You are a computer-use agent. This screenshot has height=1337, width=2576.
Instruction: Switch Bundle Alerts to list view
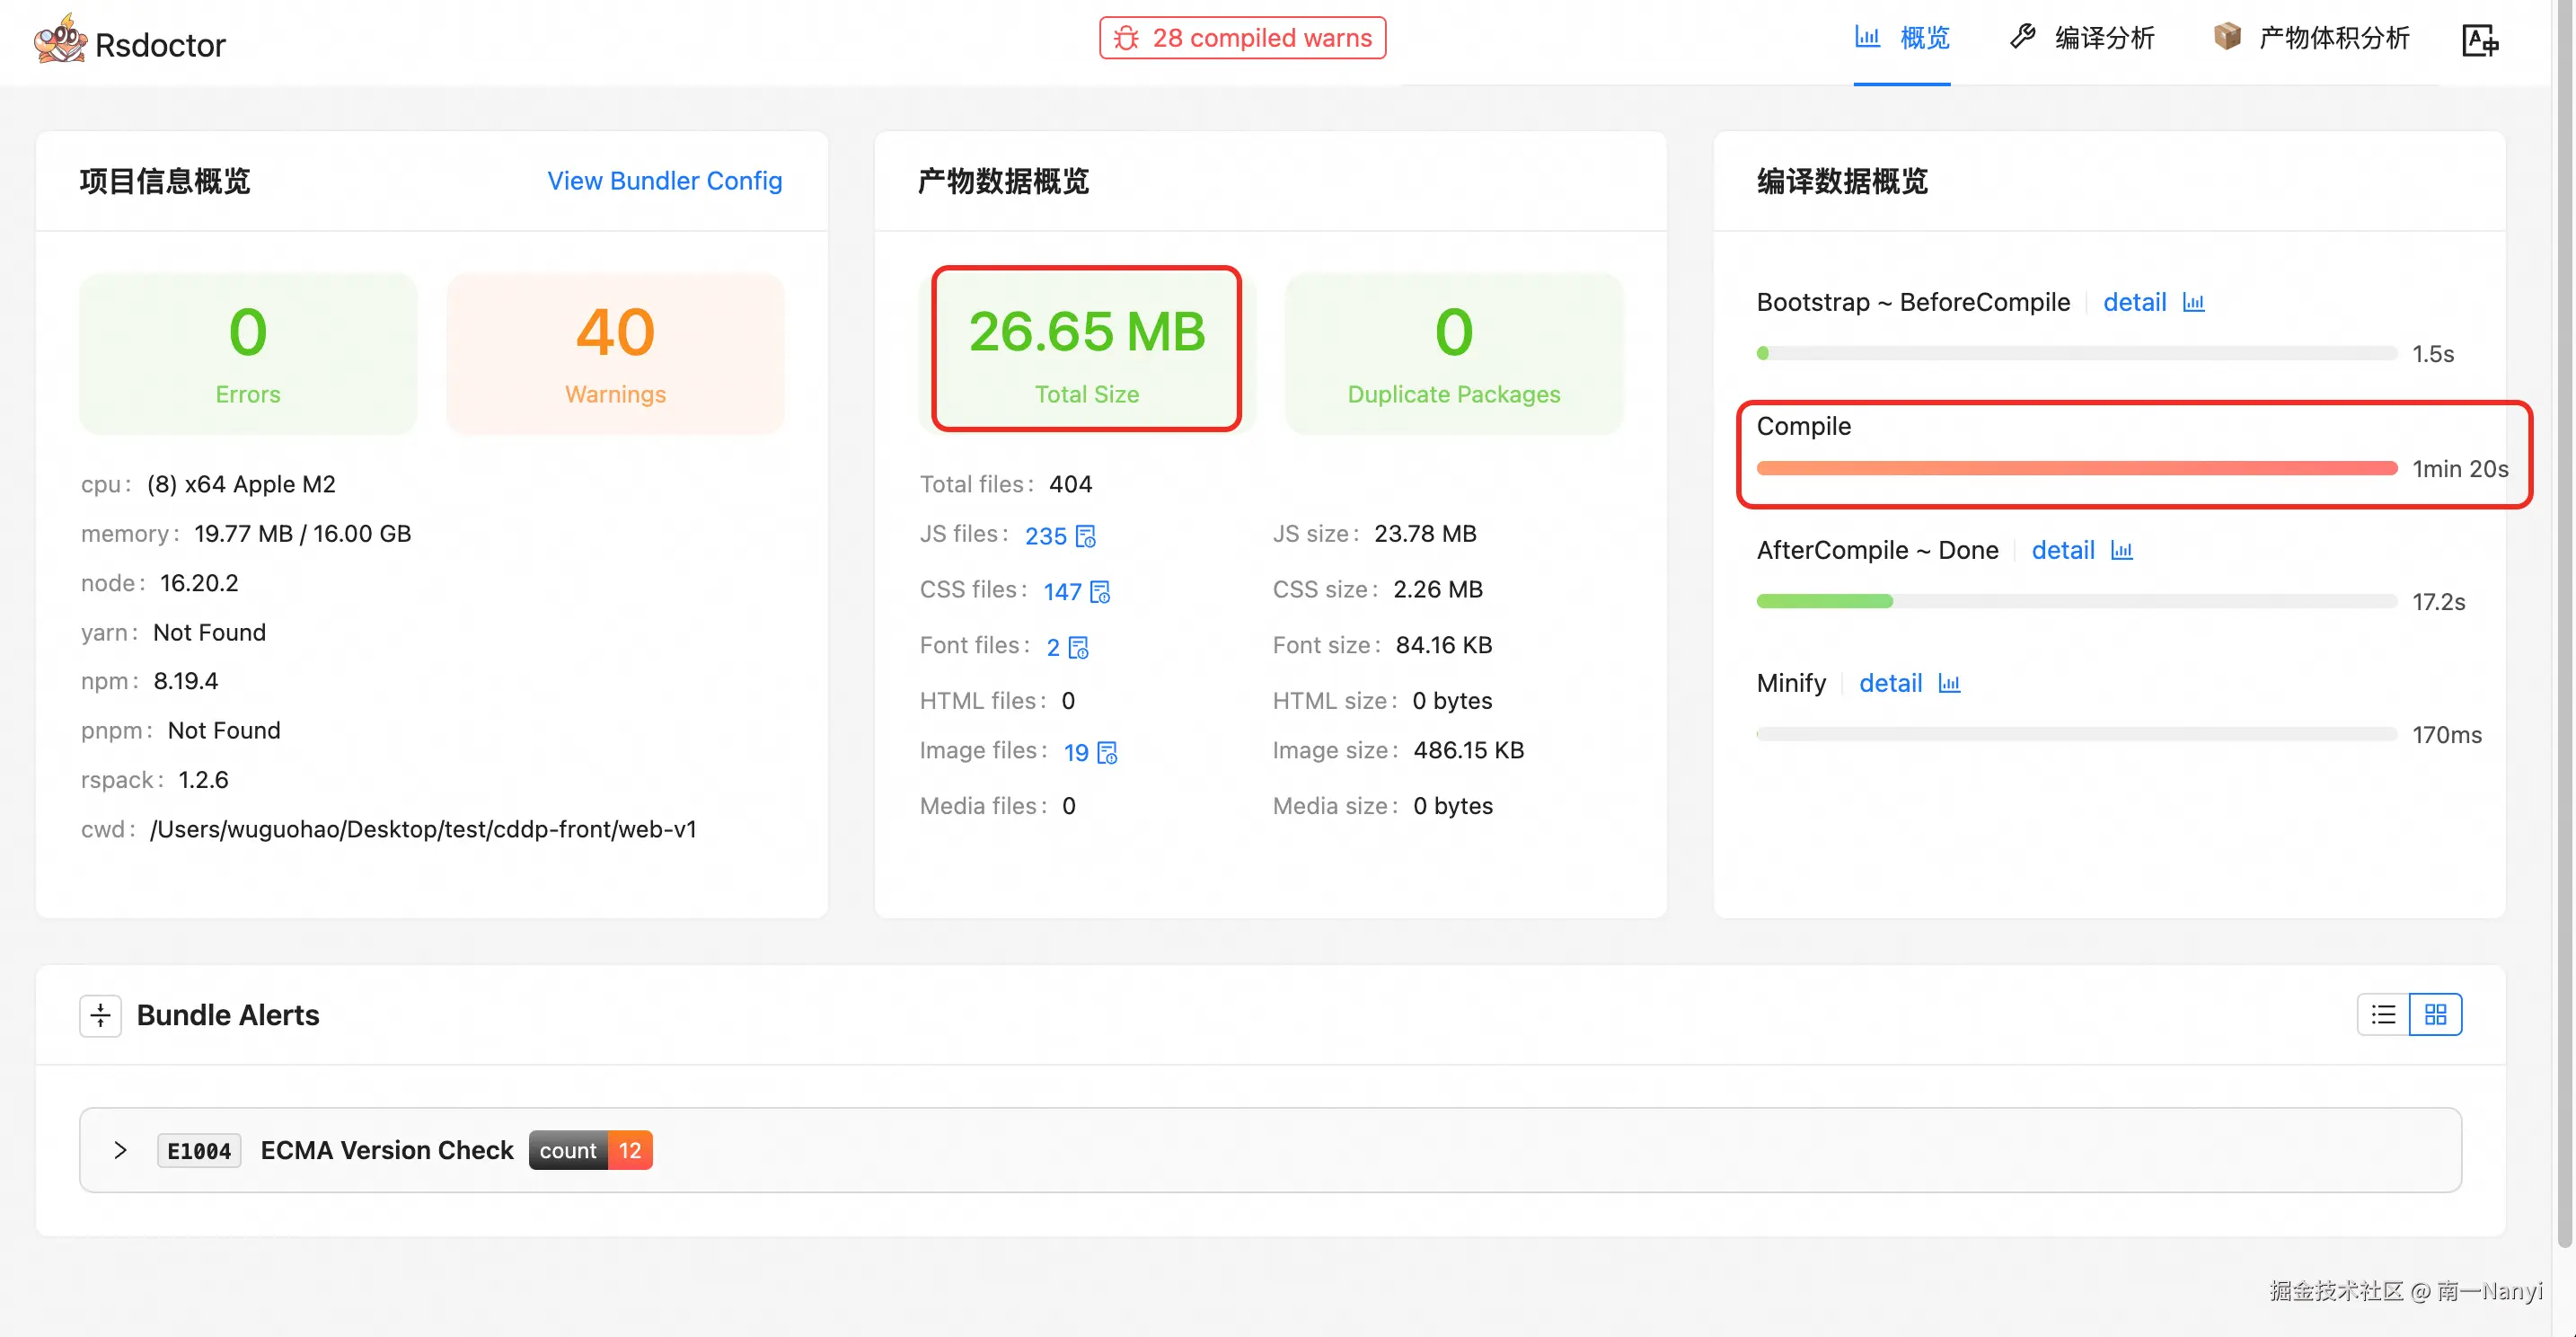click(x=2383, y=1015)
